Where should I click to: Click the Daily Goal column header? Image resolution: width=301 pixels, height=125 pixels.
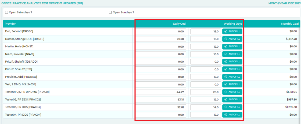click(x=179, y=24)
